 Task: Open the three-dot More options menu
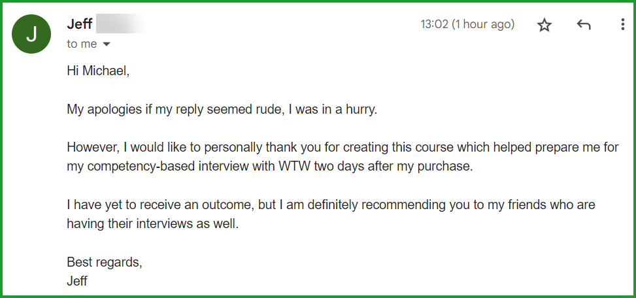622,25
